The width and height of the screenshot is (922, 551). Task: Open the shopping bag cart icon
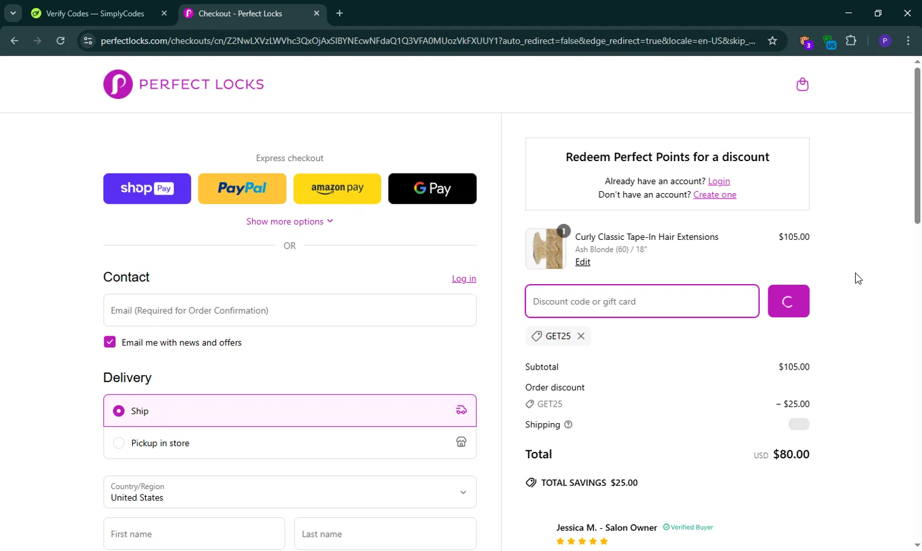[802, 84]
